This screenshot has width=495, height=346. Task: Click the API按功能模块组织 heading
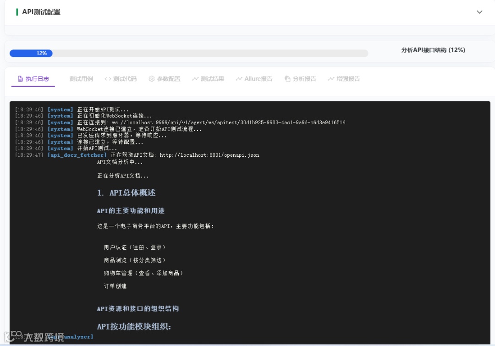pos(134,326)
